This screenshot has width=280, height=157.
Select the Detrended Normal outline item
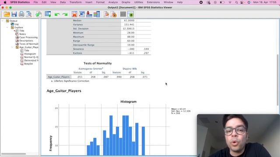click(x=31, y=60)
